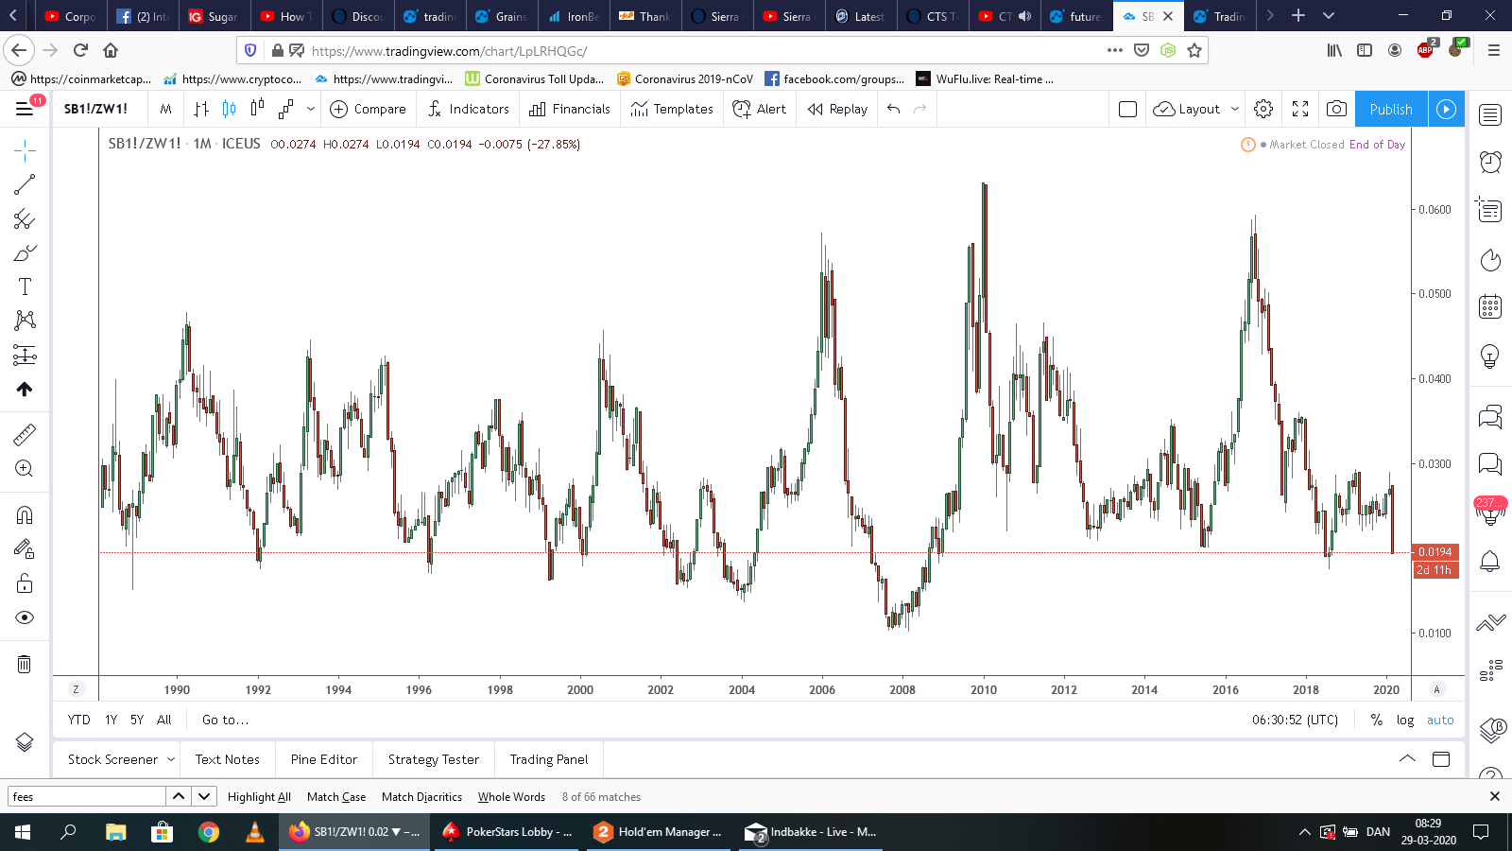Expand the Stock Screener dropdown
Image resolution: width=1512 pixels, height=851 pixels.
coord(171,759)
